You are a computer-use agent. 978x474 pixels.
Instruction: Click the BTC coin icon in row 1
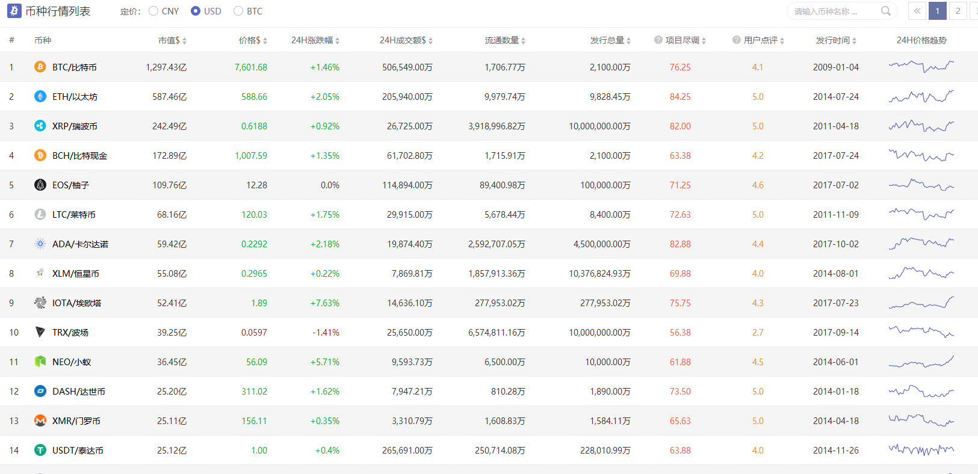(x=40, y=67)
